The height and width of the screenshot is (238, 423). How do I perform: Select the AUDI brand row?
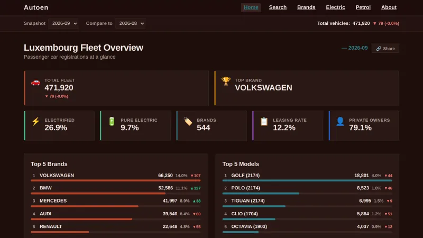pyautogui.click(x=115, y=216)
